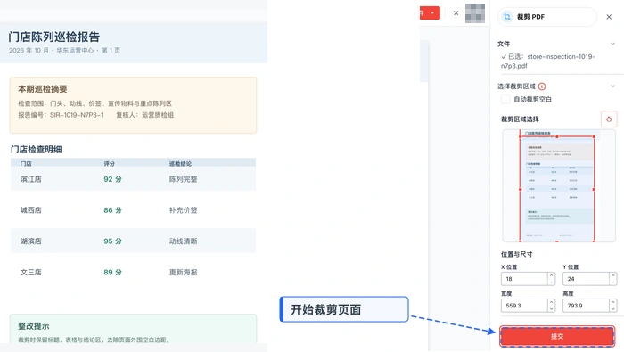Click the 宽度 input field
The height and width of the screenshot is (352, 624).
[524, 306]
